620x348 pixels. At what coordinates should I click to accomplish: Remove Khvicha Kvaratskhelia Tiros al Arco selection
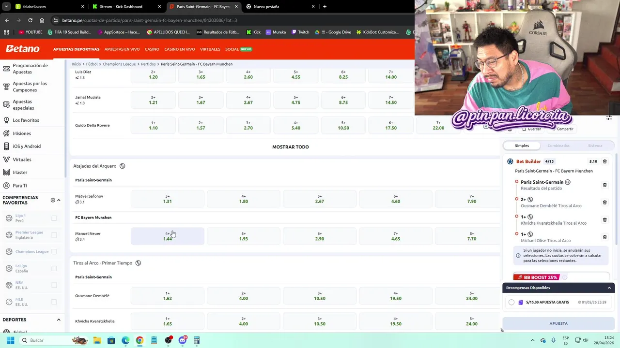click(604, 220)
